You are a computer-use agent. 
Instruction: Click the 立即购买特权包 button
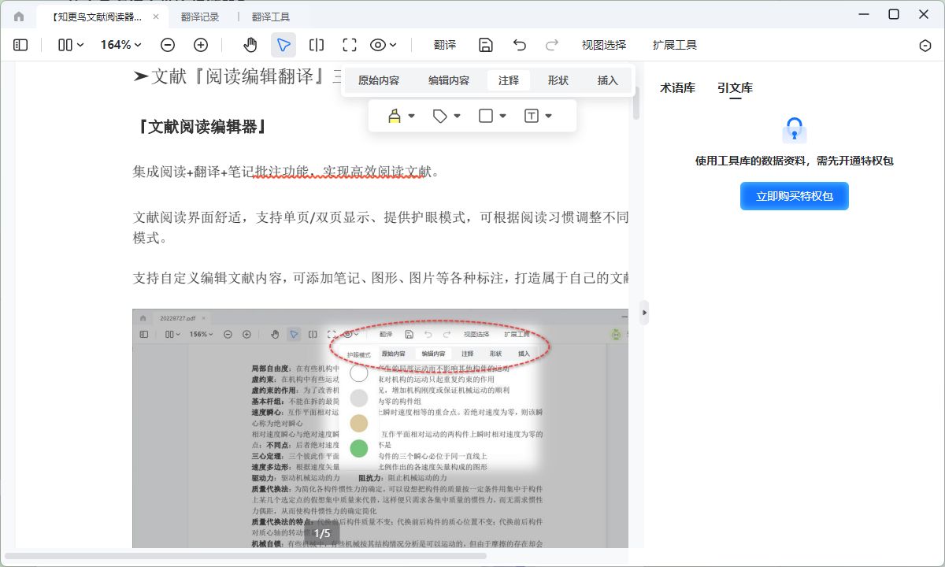(795, 196)
